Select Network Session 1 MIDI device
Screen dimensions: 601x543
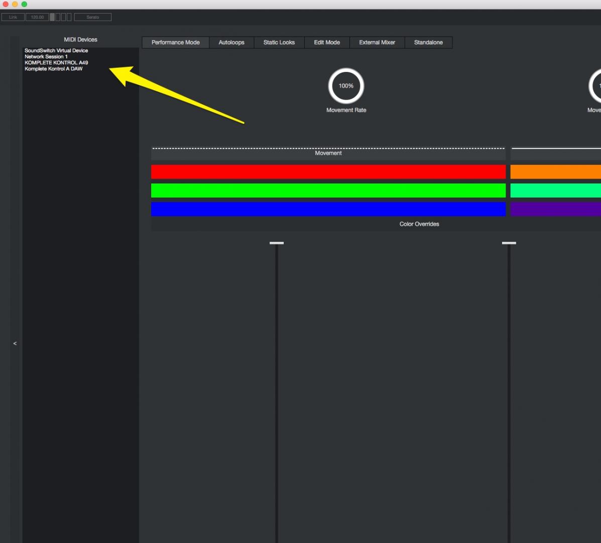[46, 57]
